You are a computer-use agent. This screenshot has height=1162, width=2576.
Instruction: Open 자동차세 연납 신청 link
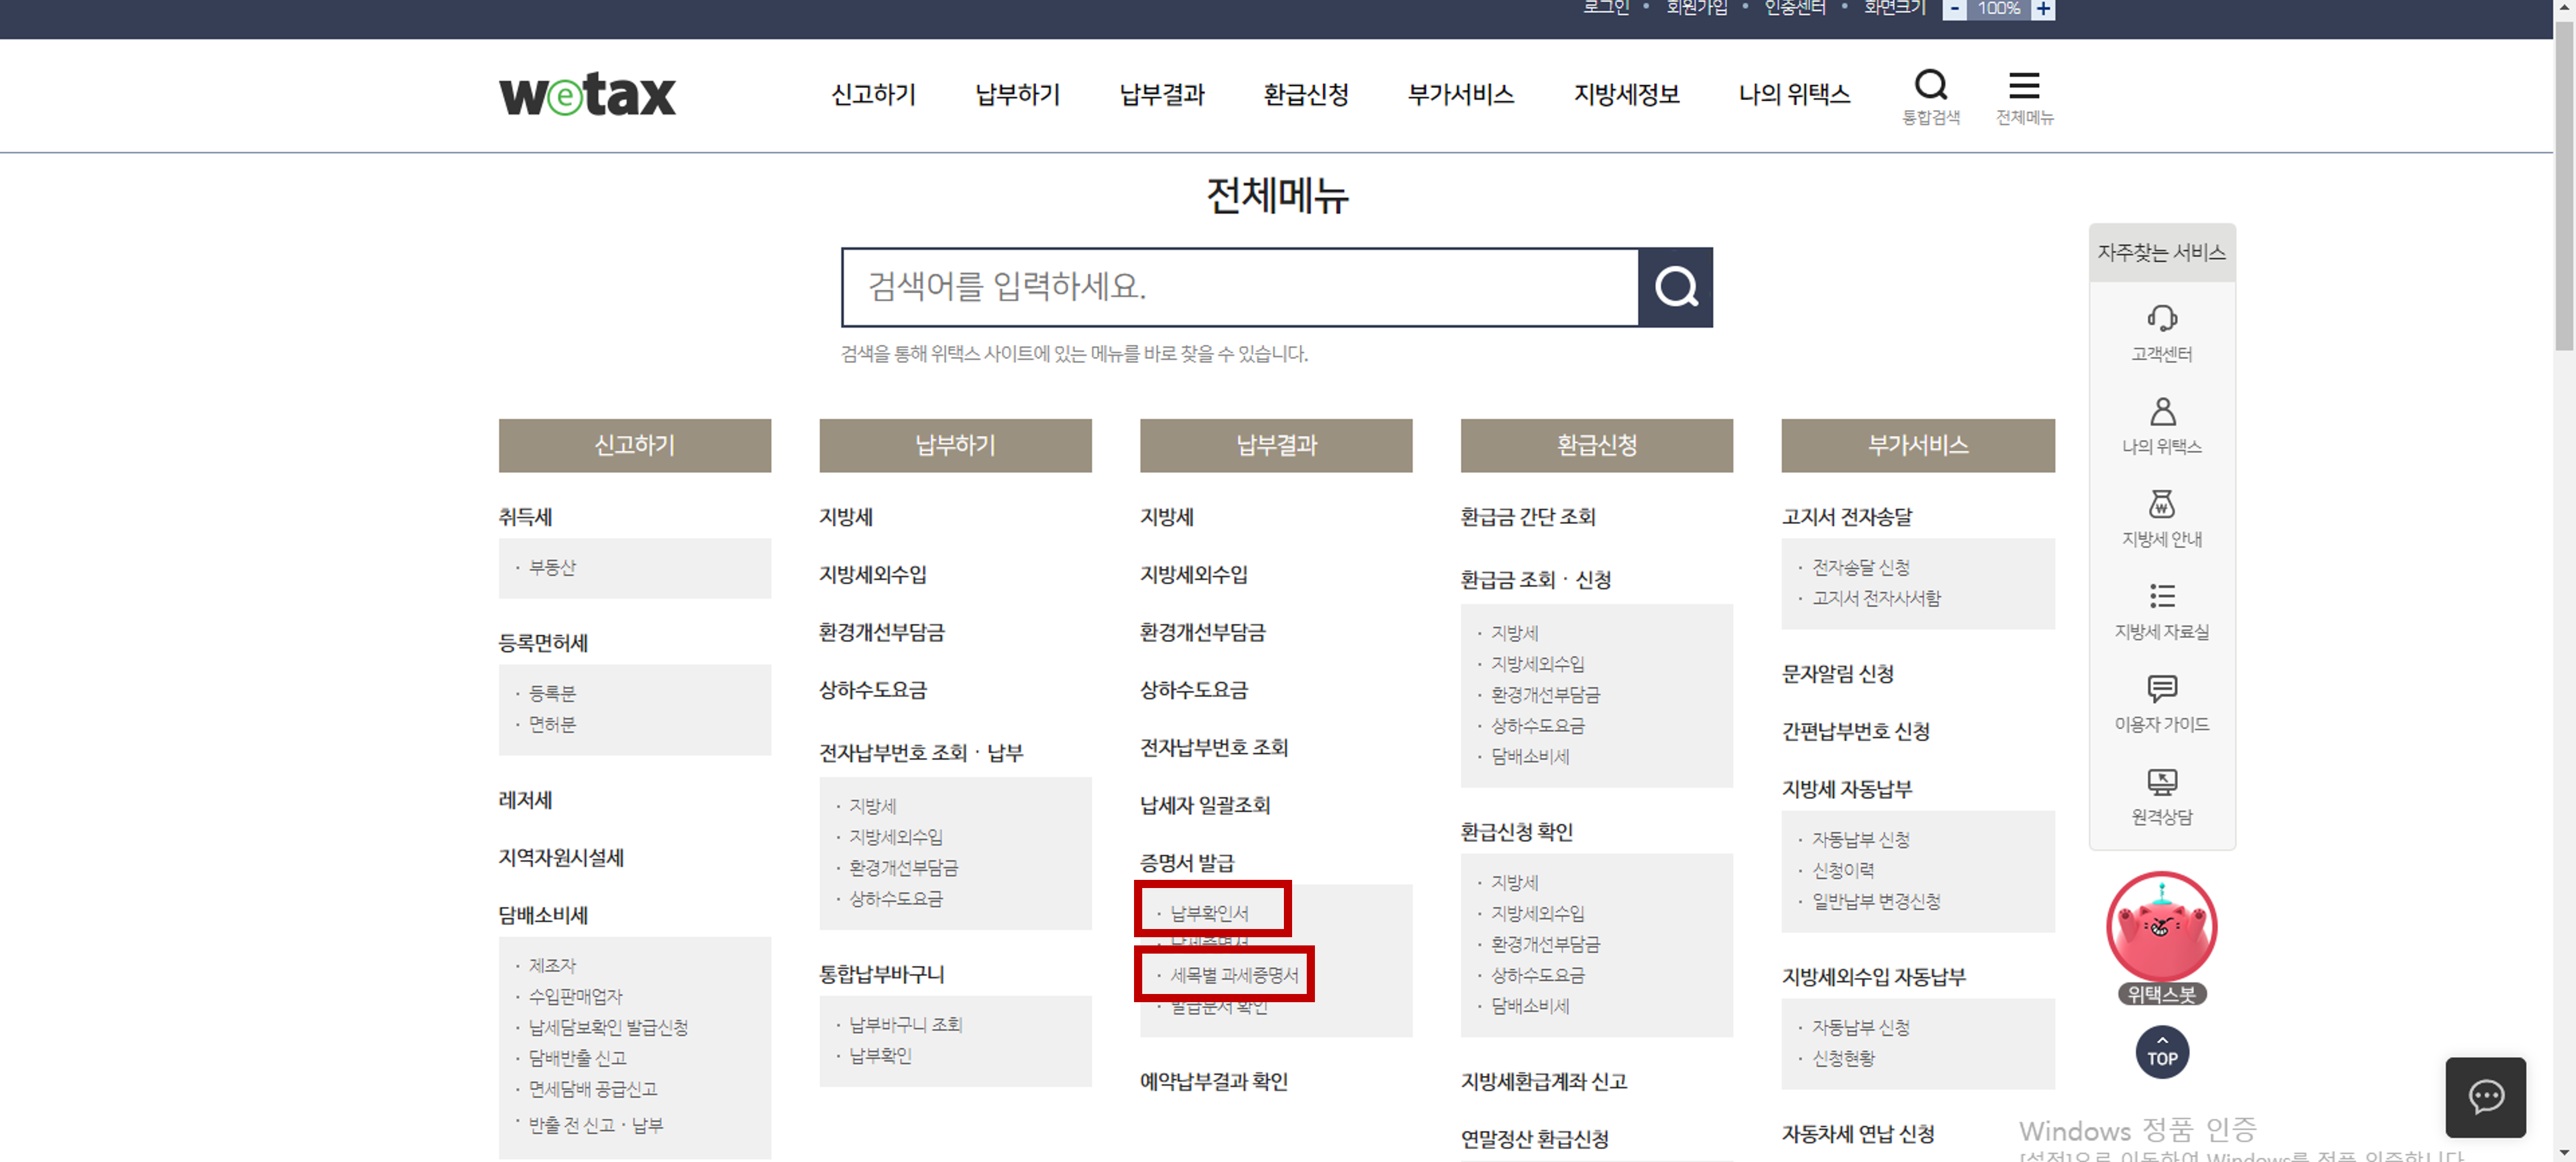tap(1858, 1134)
